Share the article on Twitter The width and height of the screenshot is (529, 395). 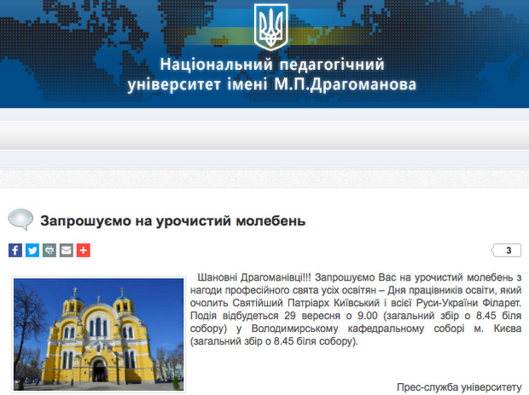pyautogui.click(x=32, y=251)
